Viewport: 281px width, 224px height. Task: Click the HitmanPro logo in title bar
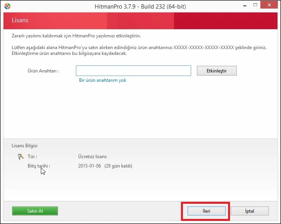[x=7, y=7]
